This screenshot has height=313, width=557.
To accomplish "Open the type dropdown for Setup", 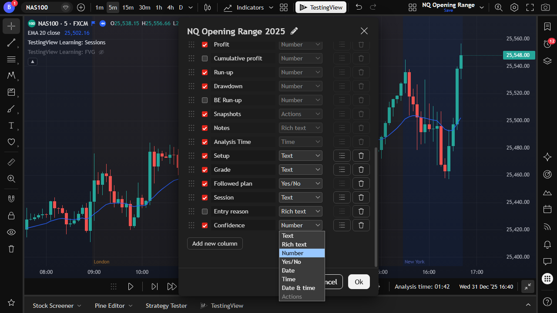I will coord(301,156).
